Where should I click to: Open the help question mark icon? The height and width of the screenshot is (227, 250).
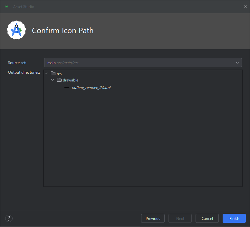click(x=9, y=218)
